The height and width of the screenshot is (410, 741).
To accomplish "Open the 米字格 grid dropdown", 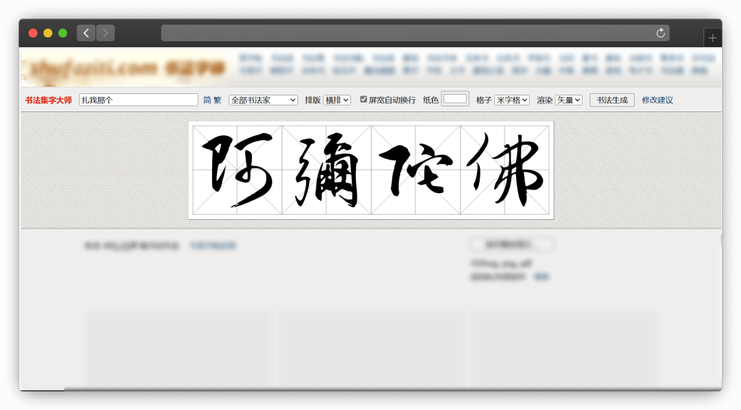I will point(512,100).
